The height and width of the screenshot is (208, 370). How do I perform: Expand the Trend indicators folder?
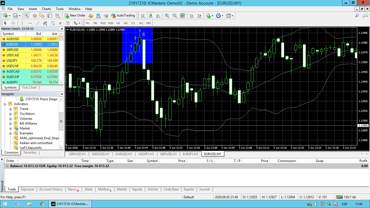11,109
